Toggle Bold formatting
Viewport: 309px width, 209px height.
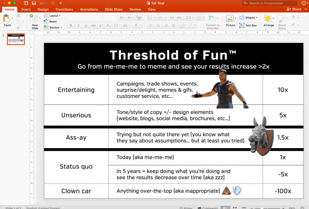71,26
